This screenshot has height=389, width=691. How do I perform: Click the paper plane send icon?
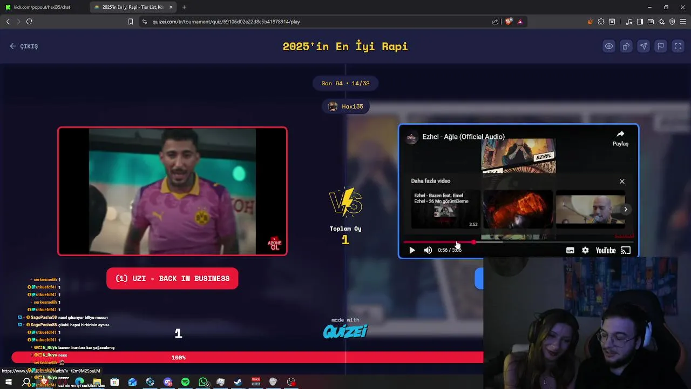643,46
